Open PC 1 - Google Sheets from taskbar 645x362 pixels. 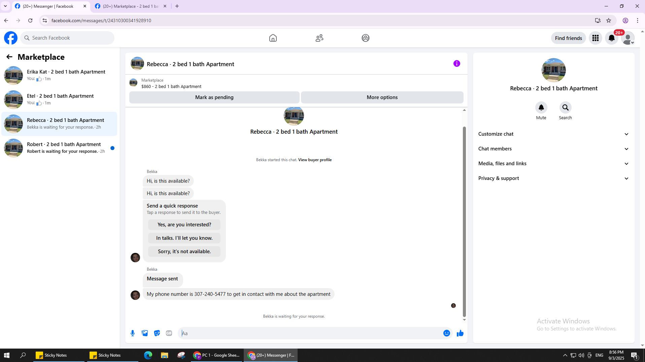point(216,355)
